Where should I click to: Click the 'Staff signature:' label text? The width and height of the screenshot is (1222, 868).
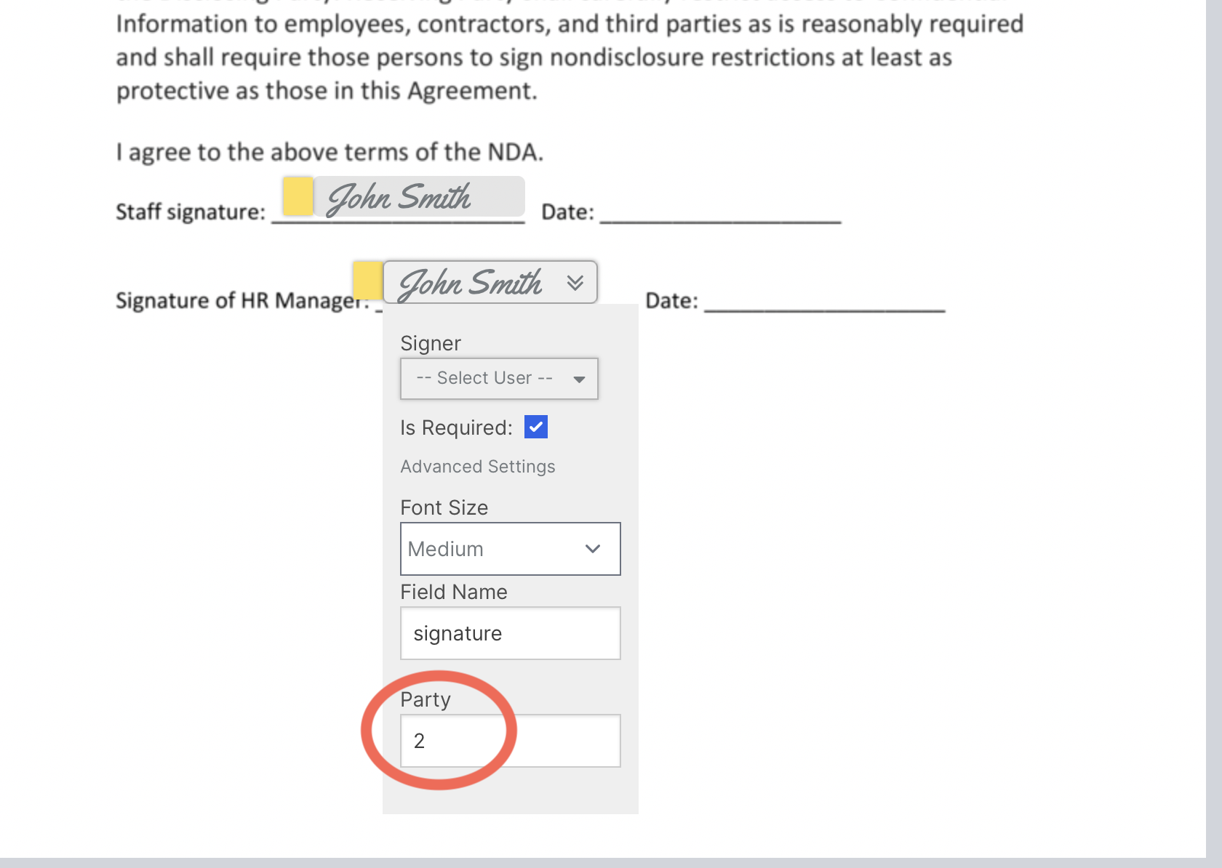(x=191, y=212)
